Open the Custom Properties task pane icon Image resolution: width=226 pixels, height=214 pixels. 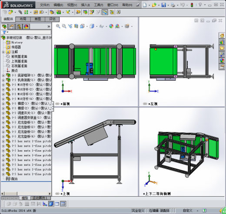point(222,67)
